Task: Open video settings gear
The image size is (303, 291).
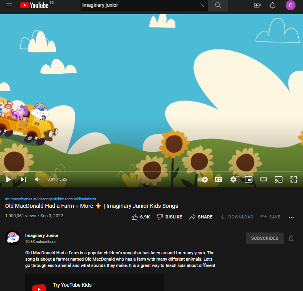Action: tap(233, 180)
